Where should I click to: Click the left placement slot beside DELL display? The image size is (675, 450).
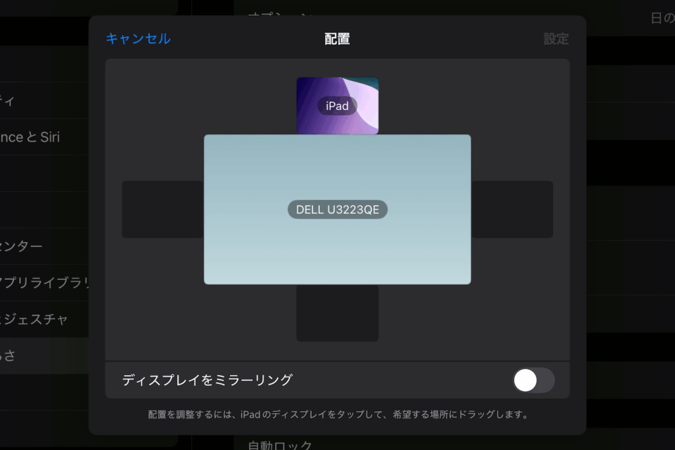point(163,210)
